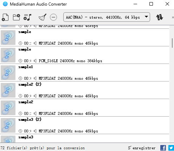
Task: Click the MediaHuman app icon in title bar
Action: 5,4
